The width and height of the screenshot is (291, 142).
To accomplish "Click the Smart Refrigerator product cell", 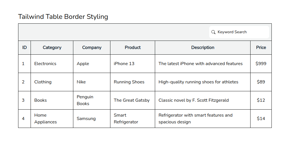I will [126, 119].
